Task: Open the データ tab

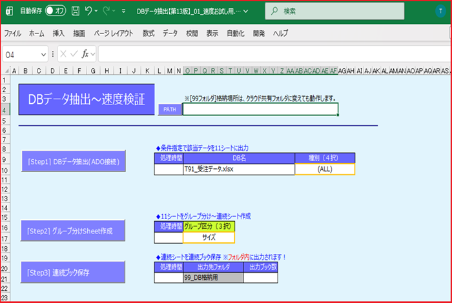Action: [170, 34]
